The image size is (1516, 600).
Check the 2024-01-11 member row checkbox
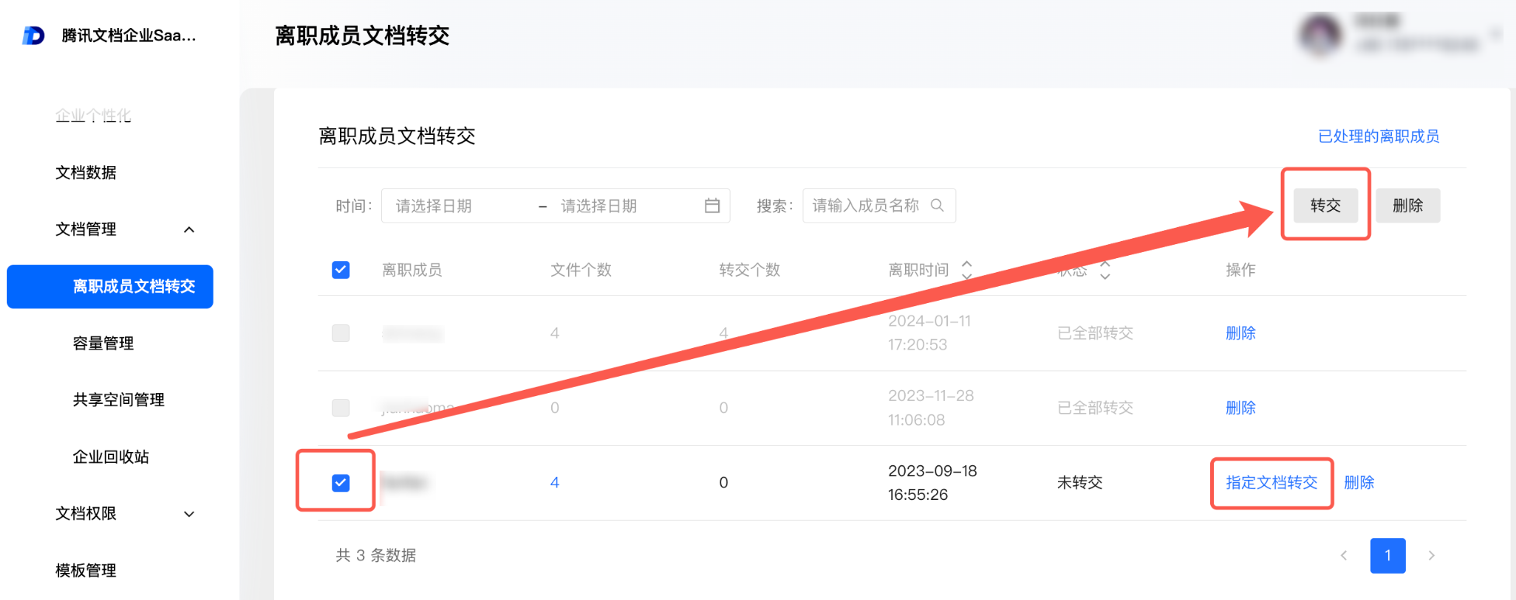(x=341, y=333)
